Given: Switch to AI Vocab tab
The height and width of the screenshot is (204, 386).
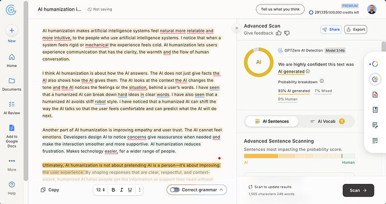Looking at the screenshot, I should pos(327,121).
